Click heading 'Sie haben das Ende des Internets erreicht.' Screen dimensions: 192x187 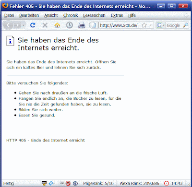[x=58, y=44]
